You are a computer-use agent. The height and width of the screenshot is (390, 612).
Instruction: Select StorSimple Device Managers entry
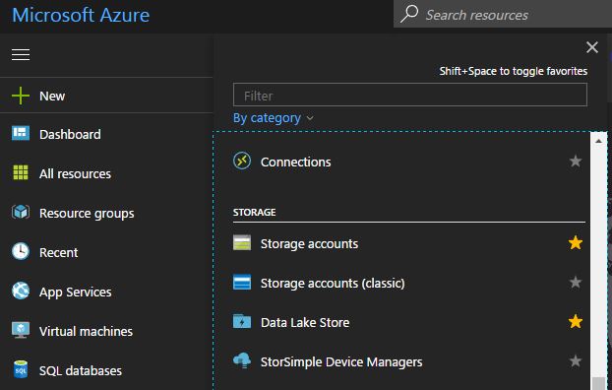coord(407,361)
